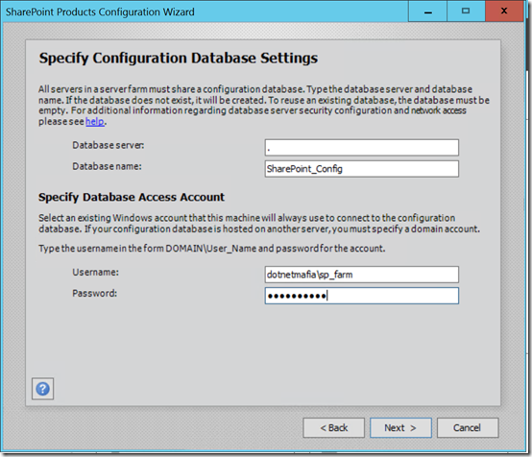This screenshot has height=457, width=532.
Task: Select the Database name field with SharePoint_Config
Action: (362, 169)
